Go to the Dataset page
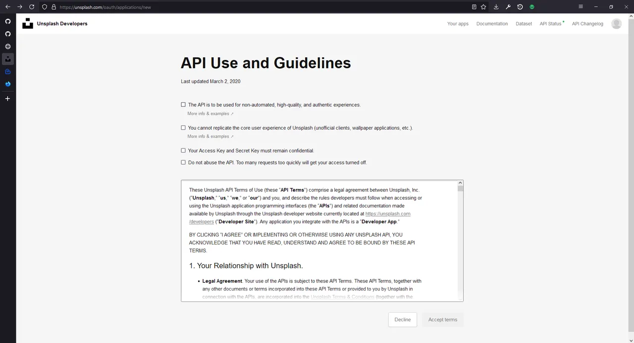The image size is (634, 343). (524, 24)
